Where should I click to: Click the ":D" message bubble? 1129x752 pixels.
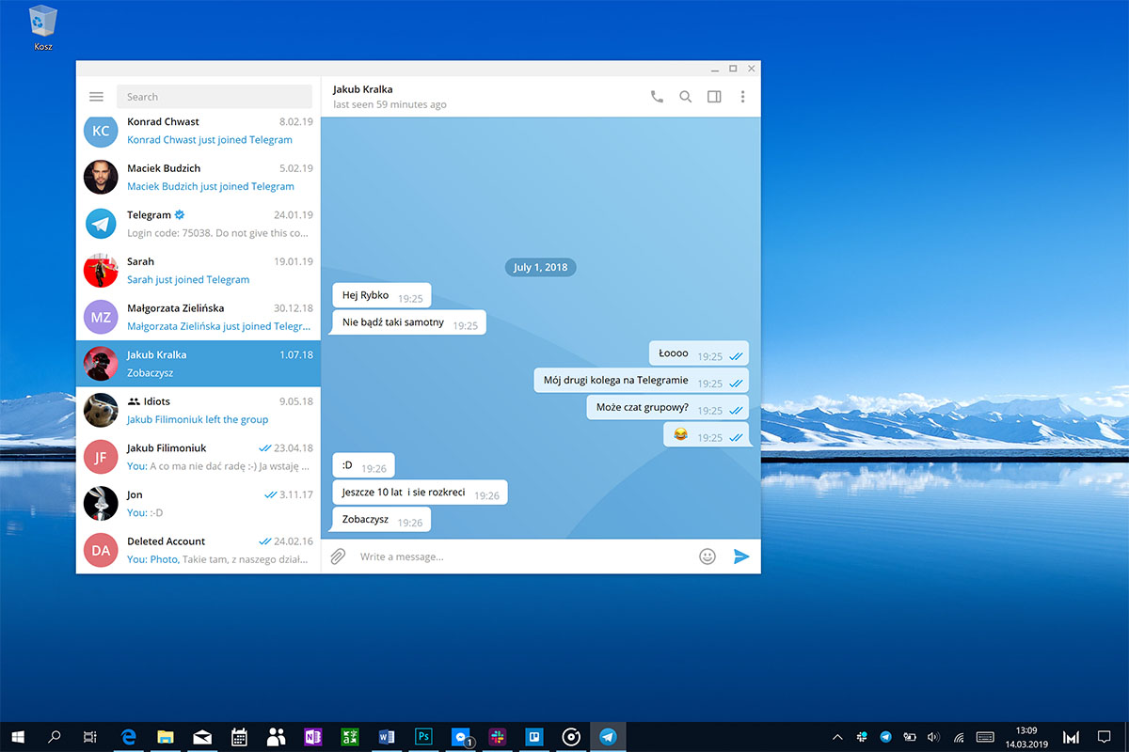click(x=364, y=465)
